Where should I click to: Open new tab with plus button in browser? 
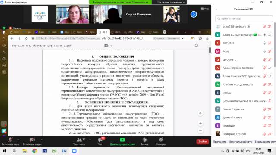coord(165,32)
